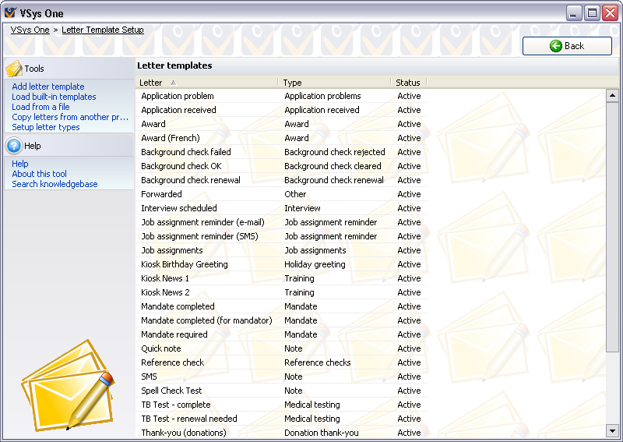Select the Application received letter
Screen dimensions: 623x442
(178, 110)
